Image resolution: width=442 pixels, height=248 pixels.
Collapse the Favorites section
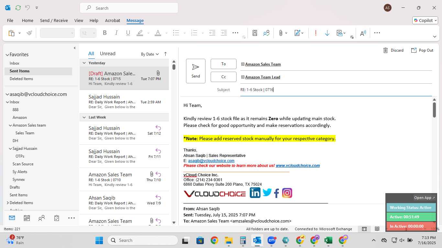7,55
